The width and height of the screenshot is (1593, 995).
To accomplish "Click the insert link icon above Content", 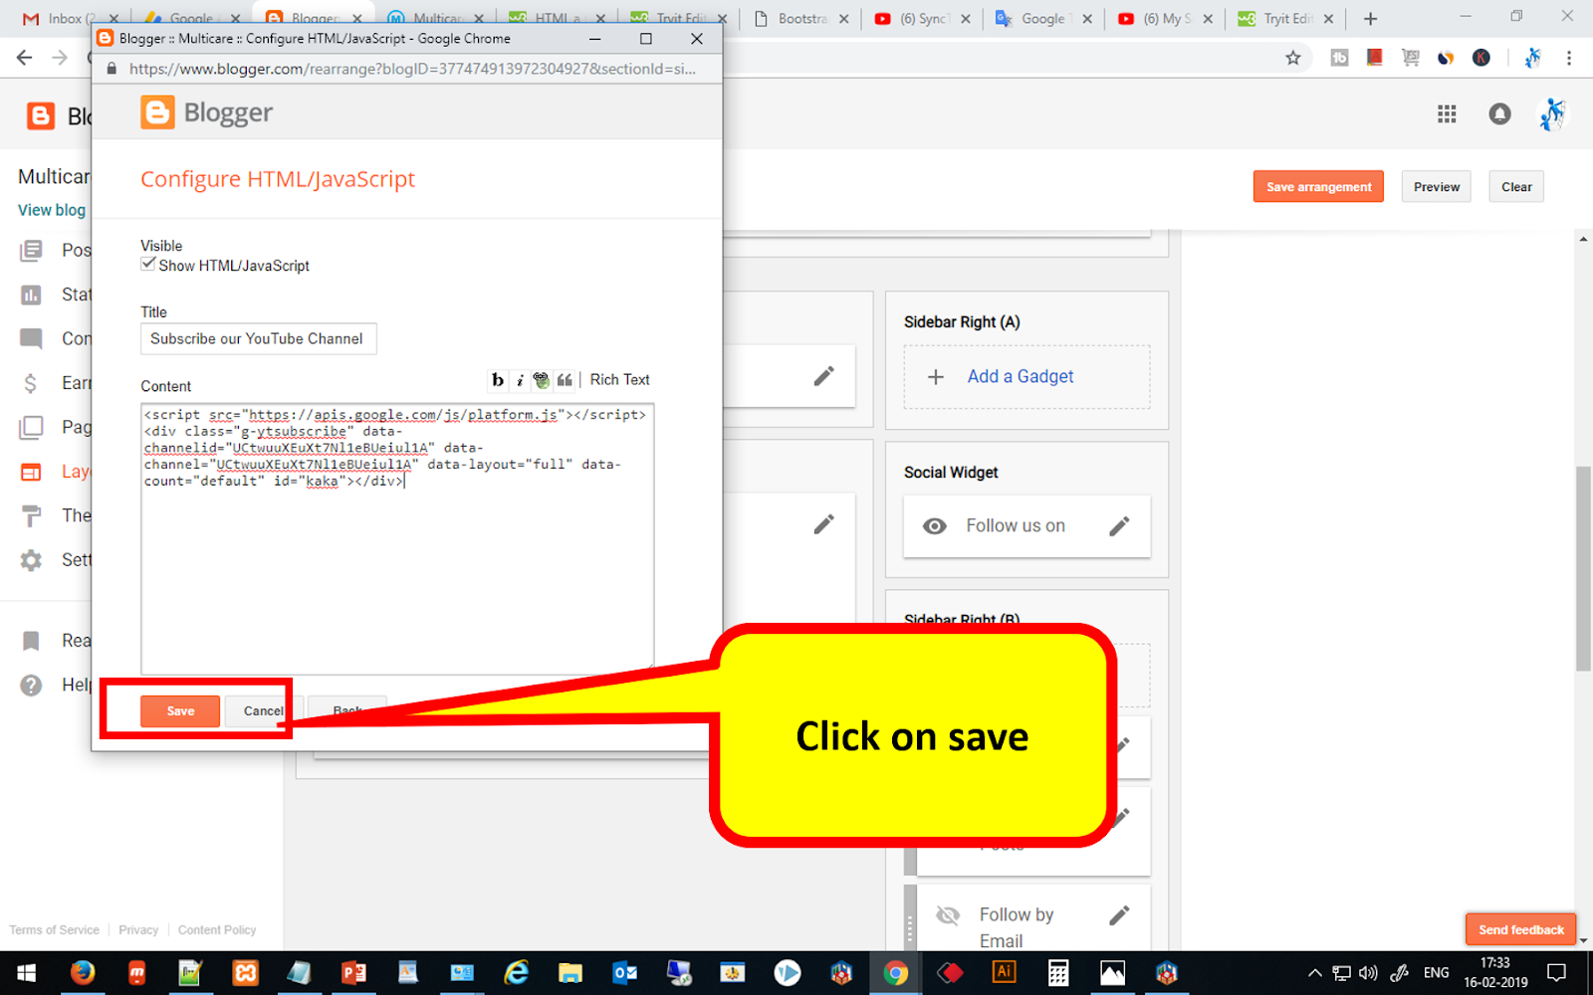I will click(x=541, y=379).
